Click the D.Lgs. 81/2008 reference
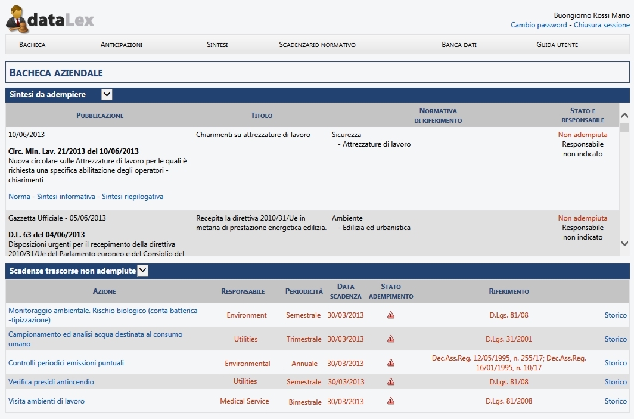The height and width of the screenshot is (419, 634). 509,401
